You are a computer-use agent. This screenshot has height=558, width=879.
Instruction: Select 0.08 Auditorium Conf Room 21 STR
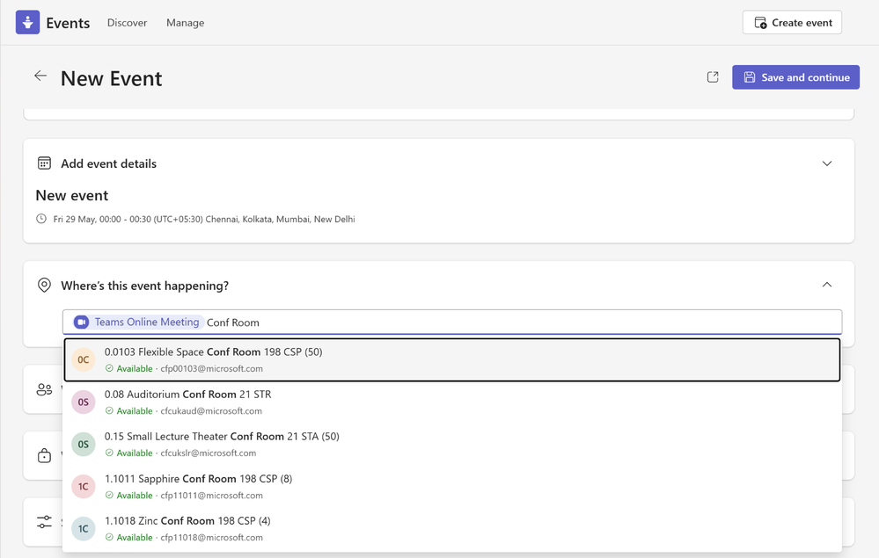(x=452, y=402)
